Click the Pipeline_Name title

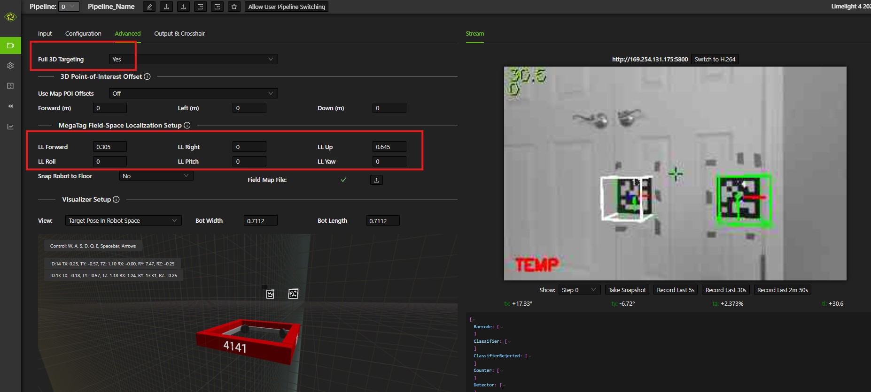[111, 7]
